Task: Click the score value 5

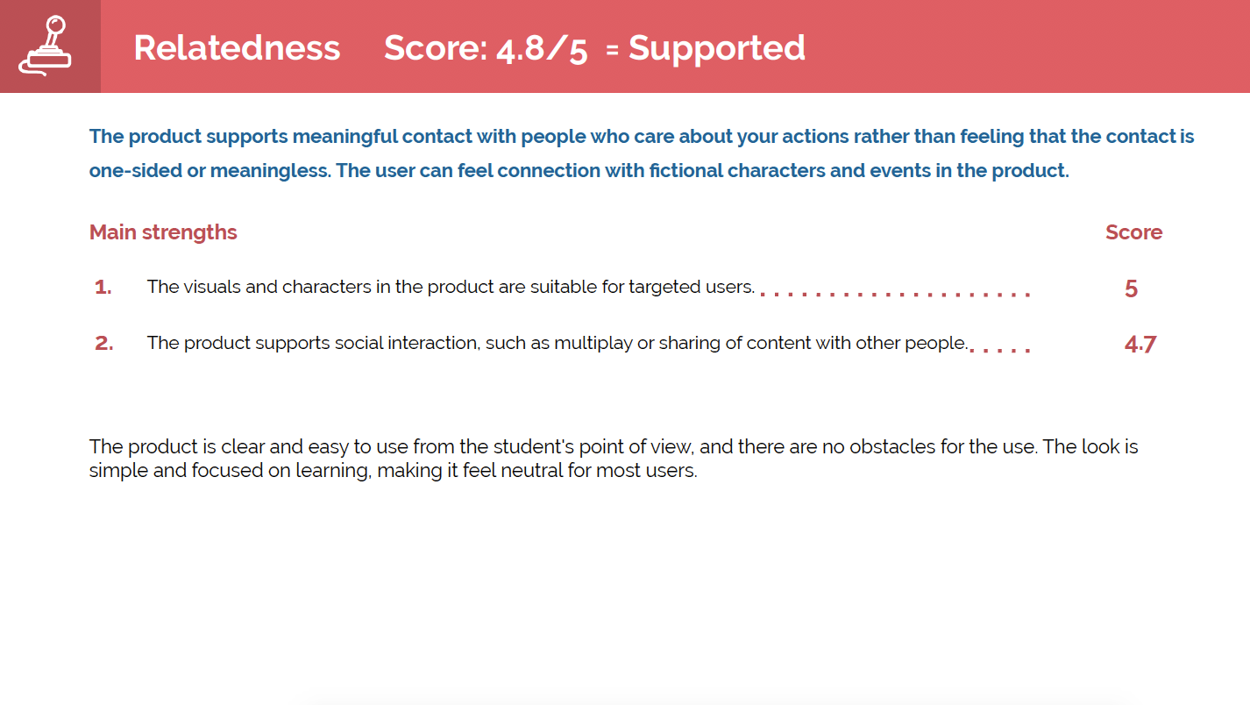Action: [x=1131, y=288]
